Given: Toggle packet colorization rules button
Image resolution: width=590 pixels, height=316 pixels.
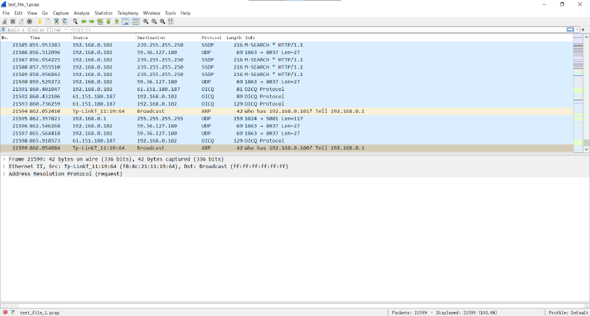Looking at the screenshot, I should click(135, 21).
